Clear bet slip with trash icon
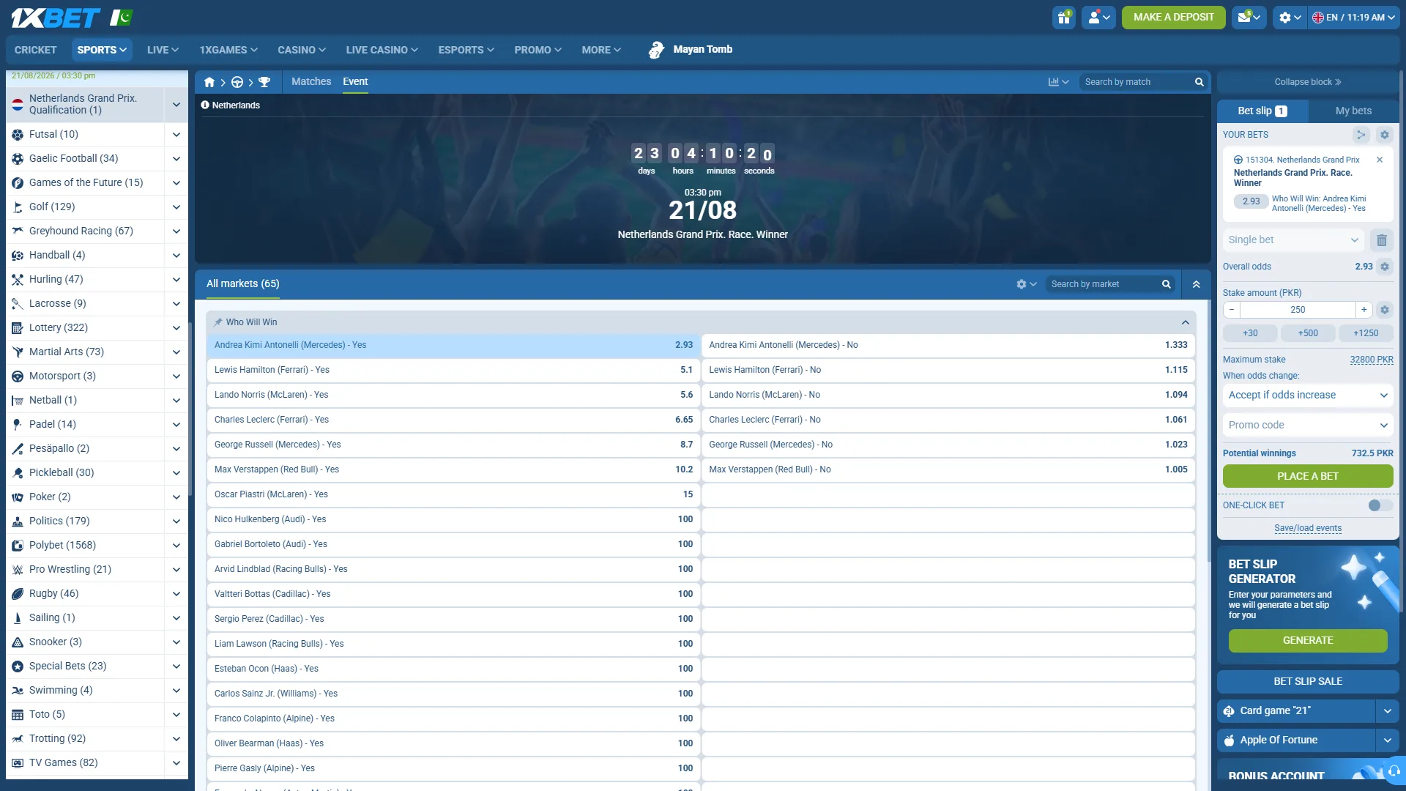The width and height of the screenshot is (1406, 791). pyautogui.click(x=1381, y=240)
